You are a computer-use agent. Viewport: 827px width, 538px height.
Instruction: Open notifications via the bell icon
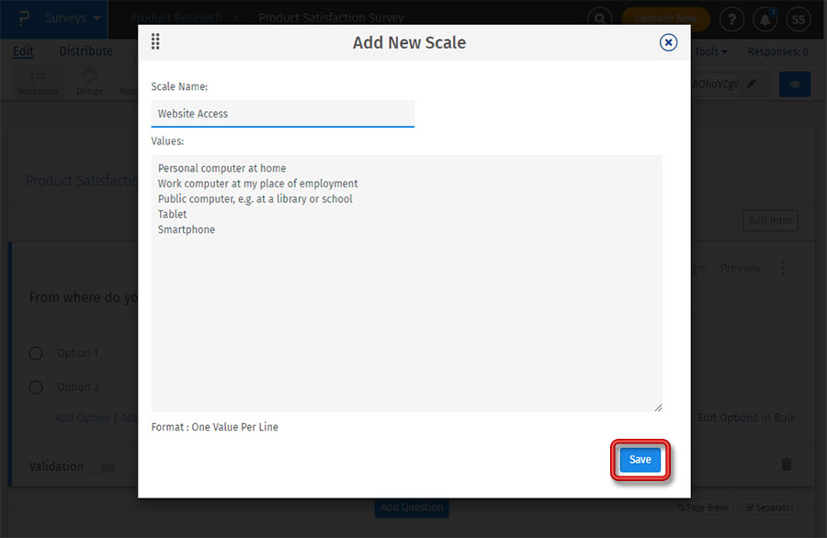point(765,18)
